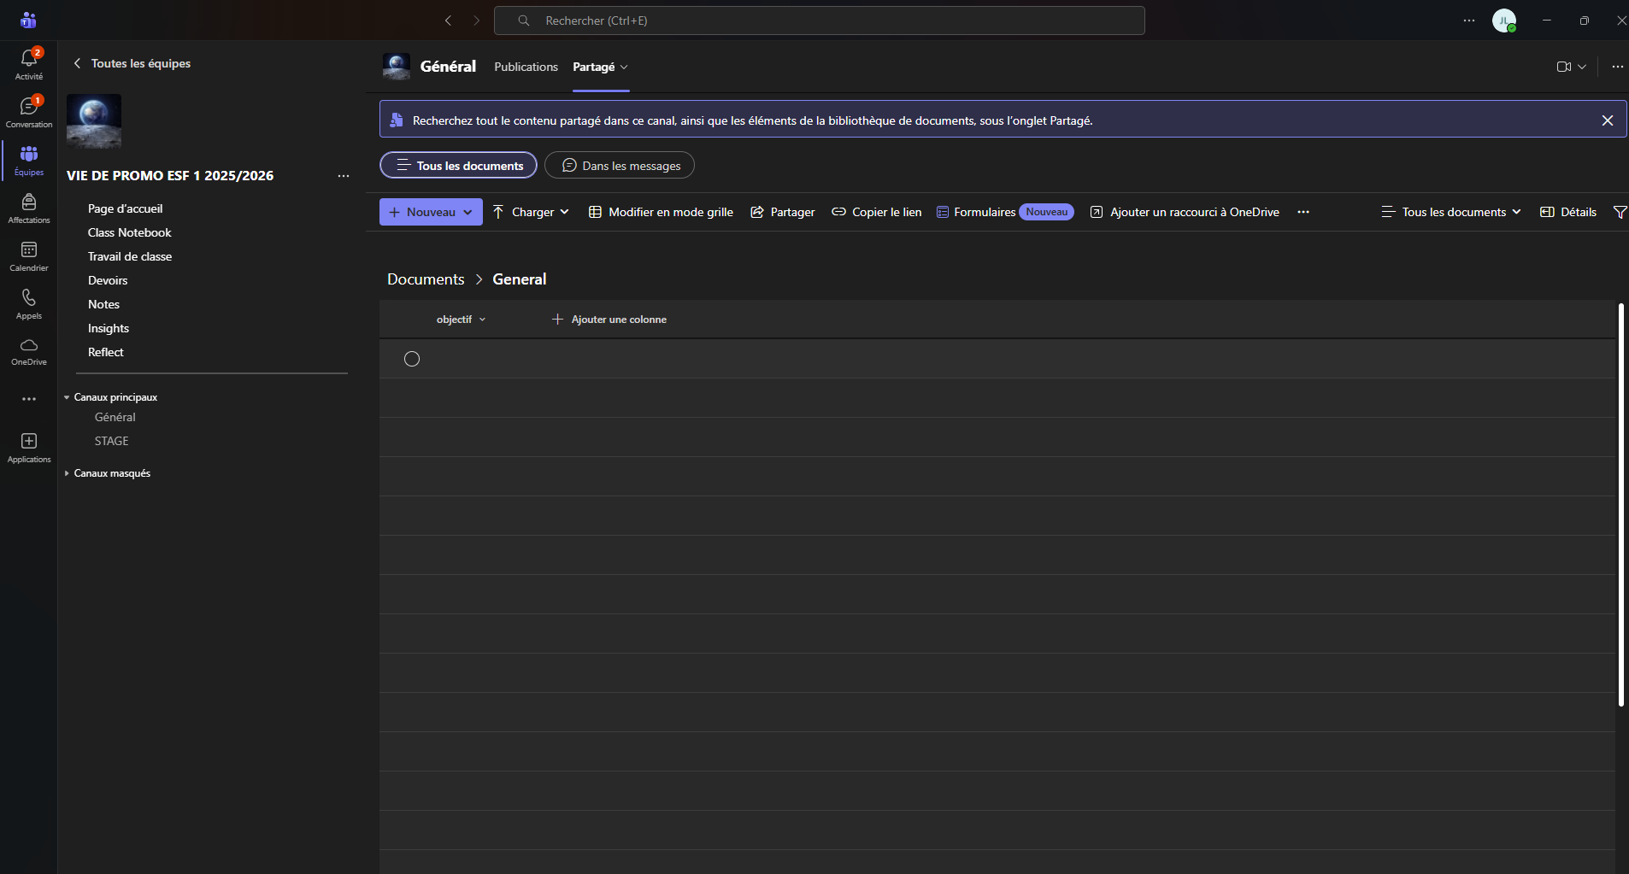
Task: Go back using the navigation arrow
Action: tap(448, 21)
